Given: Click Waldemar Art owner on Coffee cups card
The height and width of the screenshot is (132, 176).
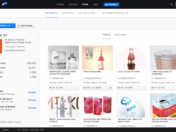Looking at the screenshot, I should 160,78.
